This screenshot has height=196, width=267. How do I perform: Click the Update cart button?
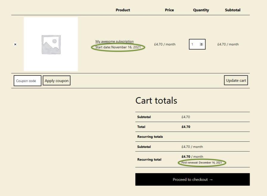[x=236, y=80]
